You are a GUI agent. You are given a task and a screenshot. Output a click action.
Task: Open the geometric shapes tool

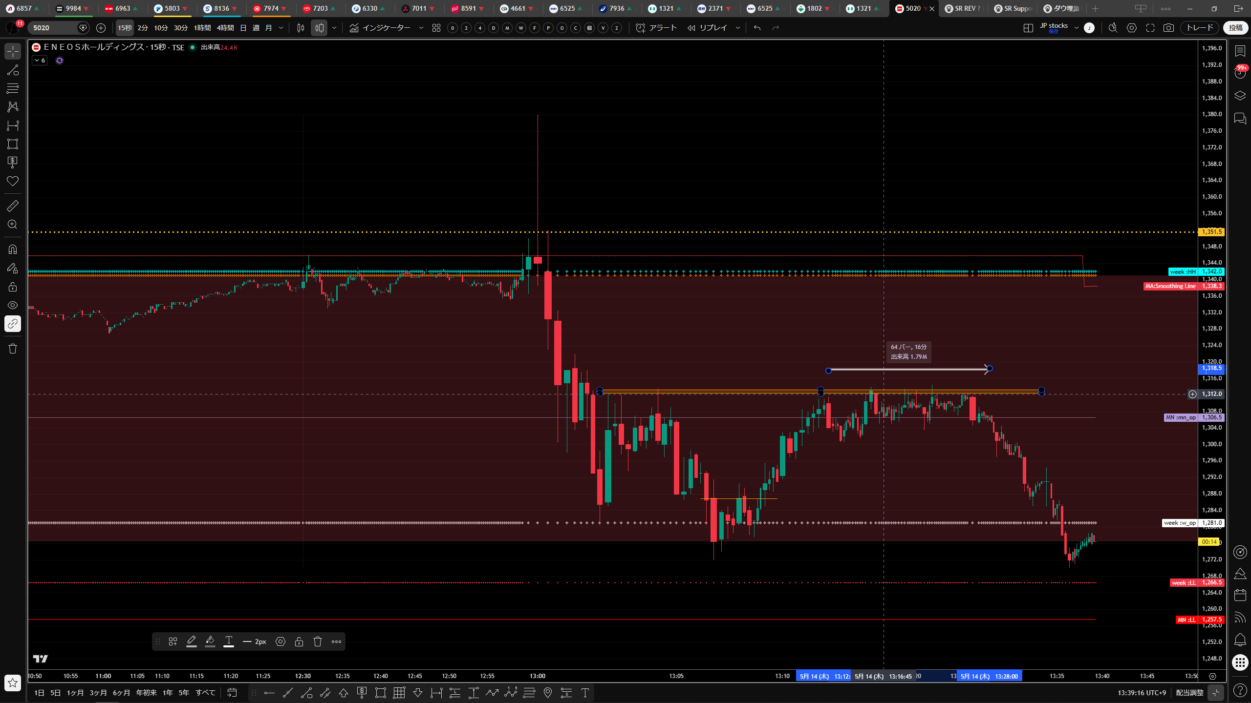tap(13, 144)
